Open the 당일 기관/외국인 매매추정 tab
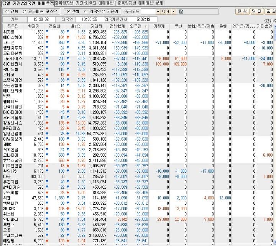 pyautogui.click(x=28, y=3)
